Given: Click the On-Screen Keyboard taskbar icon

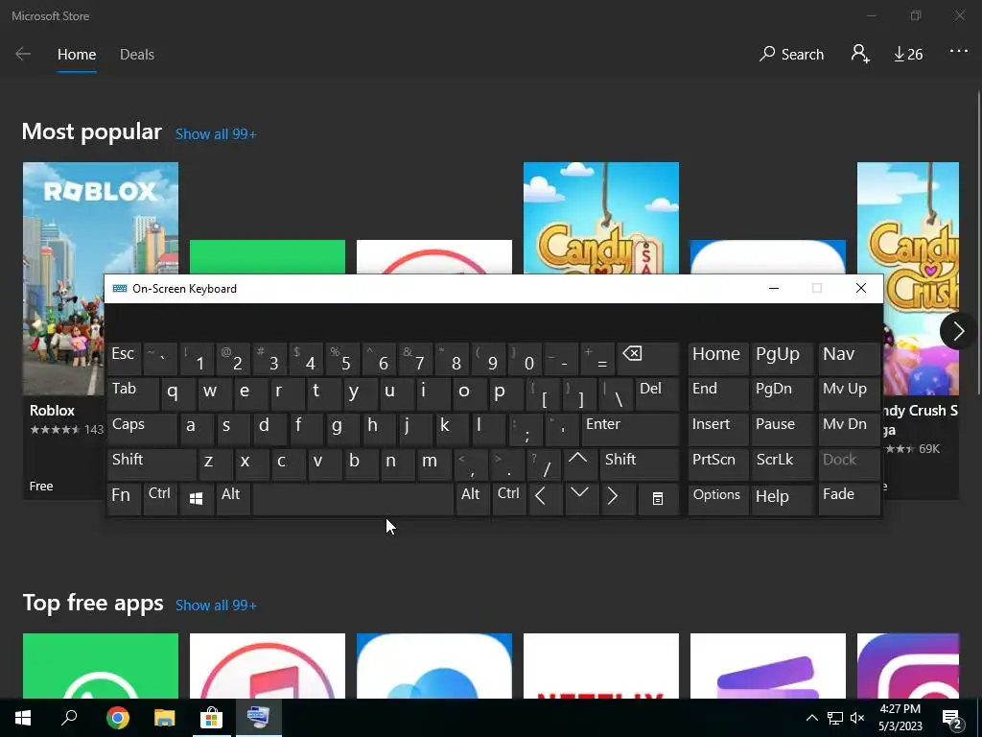Looking at the screenshot, I should click(258, 717).
